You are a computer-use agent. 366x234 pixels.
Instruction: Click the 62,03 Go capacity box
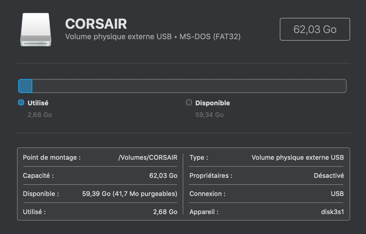315,29
